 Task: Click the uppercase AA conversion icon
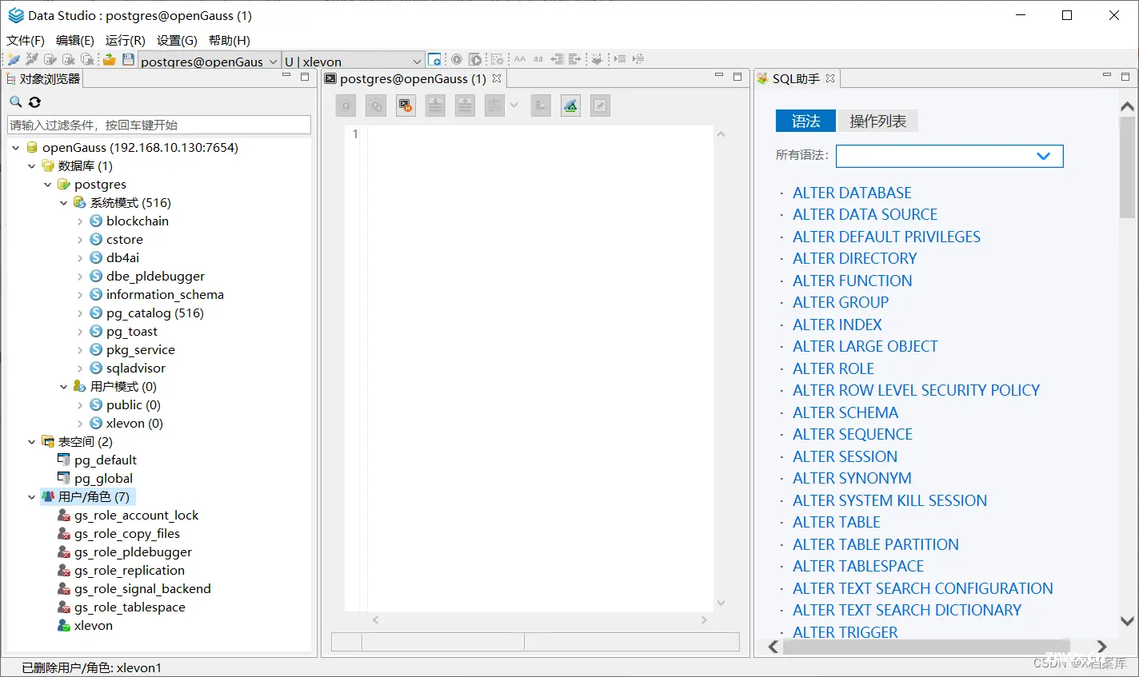tap(520, 60)
